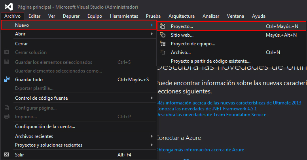Click the Visual Studio logo icon
Image resolution: width=307 pixels, height=160 pixels.
pyautogui.click(x=8, y=7)
